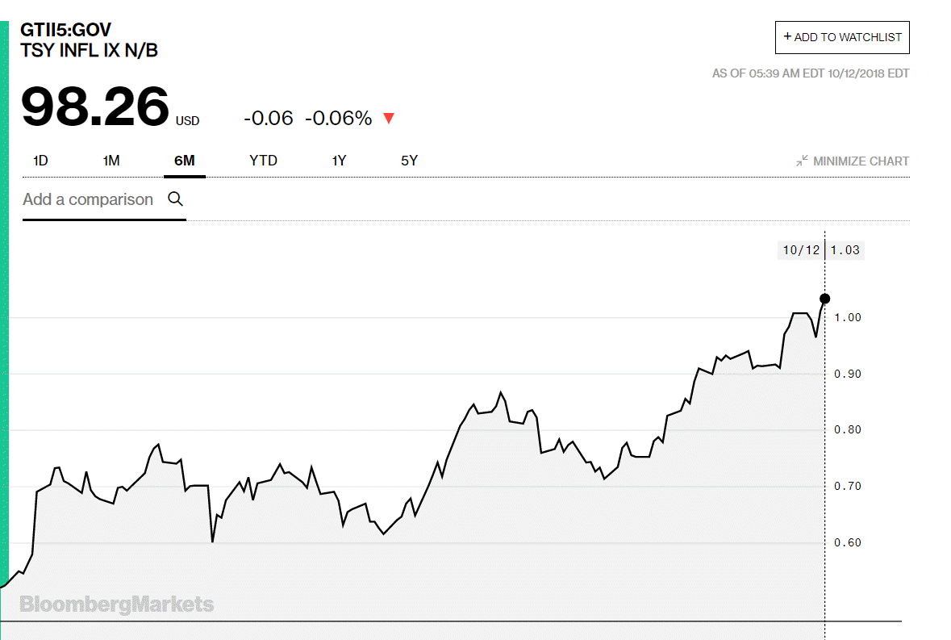This screenshot has height=640, width=951.
Task: Switch the chart to 1Y
Action: click(339, 161)
